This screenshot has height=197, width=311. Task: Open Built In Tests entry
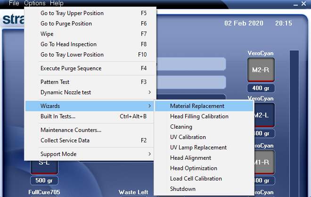click(58, 116)
